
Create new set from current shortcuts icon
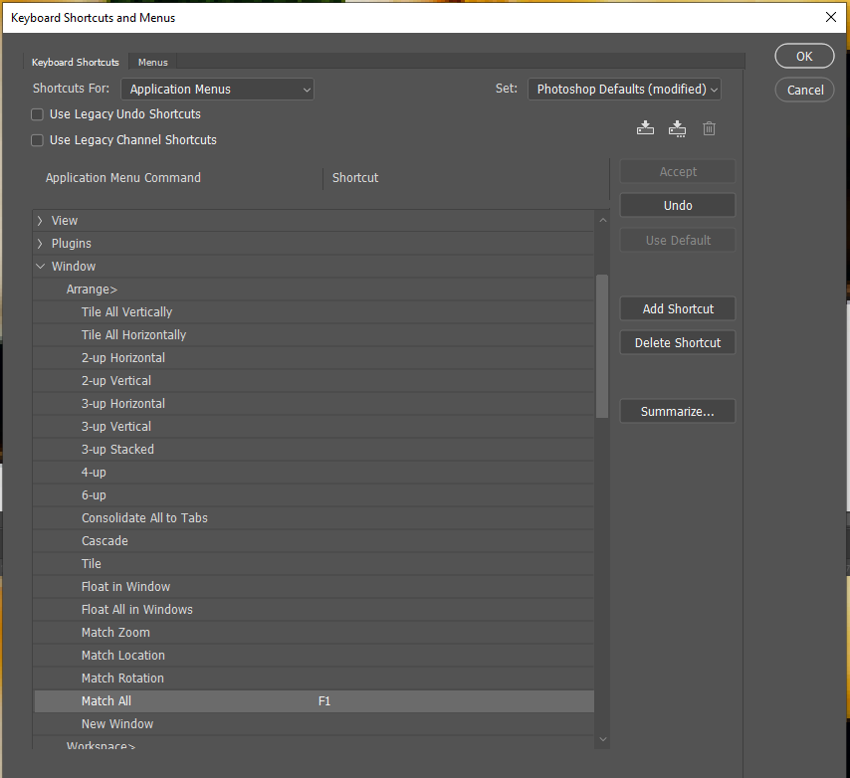click(x=677, y=128)
